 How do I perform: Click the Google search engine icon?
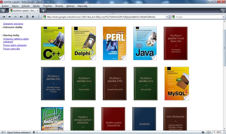pyautogui.click(x=173, y=17)
